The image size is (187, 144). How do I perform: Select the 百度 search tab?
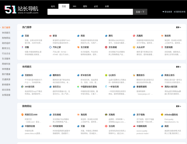64,6
